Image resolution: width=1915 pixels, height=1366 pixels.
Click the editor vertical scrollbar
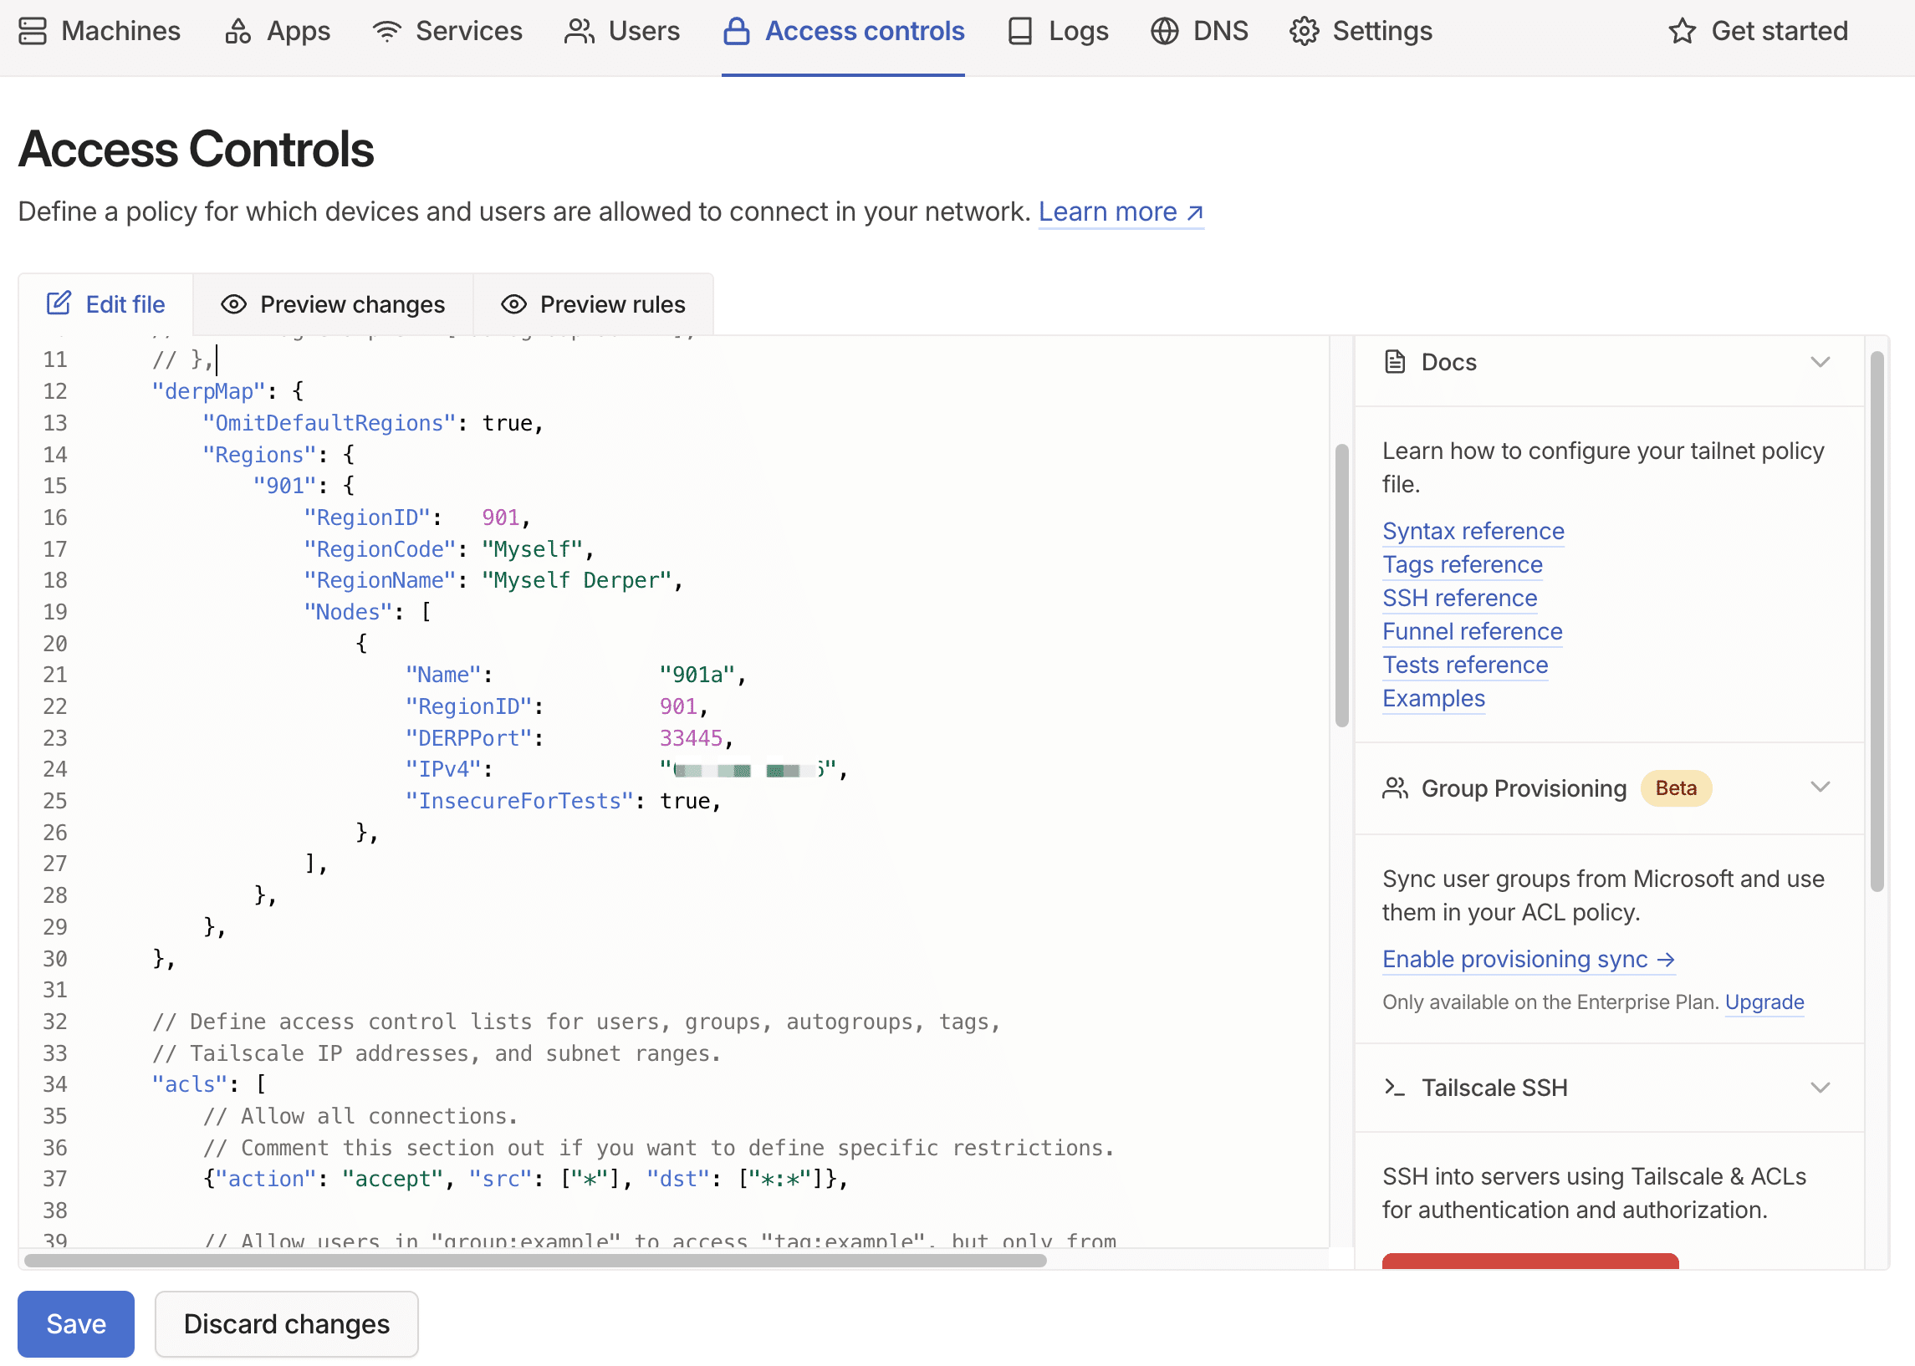[1342, 584]
